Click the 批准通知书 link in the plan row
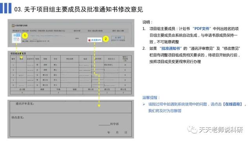Screen dimensions: 251x141 [x=96, y=40]
